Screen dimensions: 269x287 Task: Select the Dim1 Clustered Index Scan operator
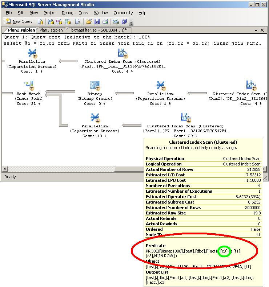123,61
